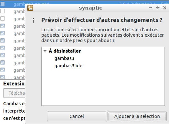Collapse the 'À désinstaller' disclosure triangle
The image size is (169, 124).
click(x=45, y=51)
